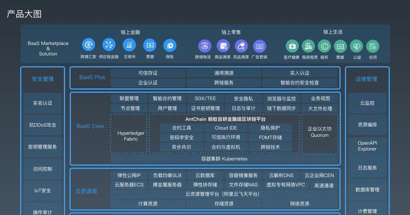Open the OpenAPI Explorer item

click(x=367, y=146)
